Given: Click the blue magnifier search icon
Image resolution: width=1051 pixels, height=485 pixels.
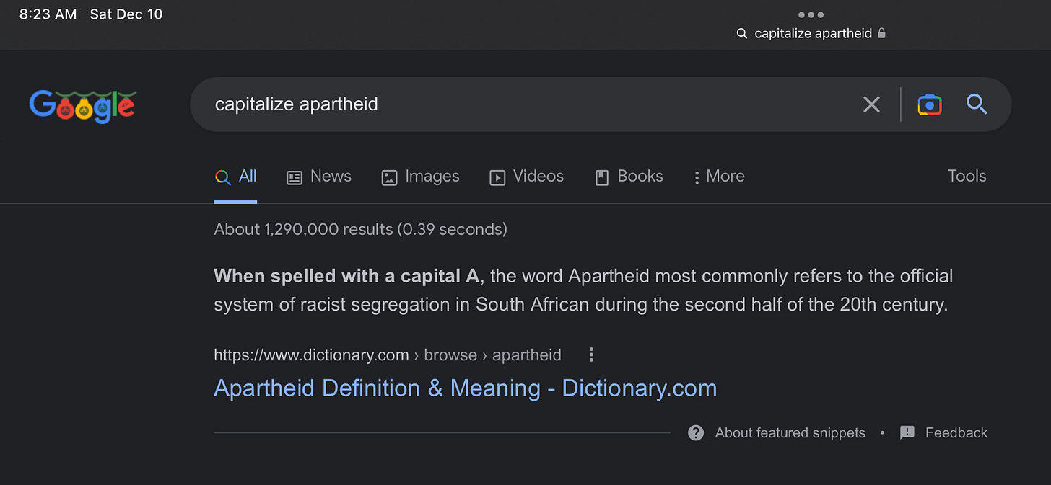Looking at the screenshot, I should (977, 104).
